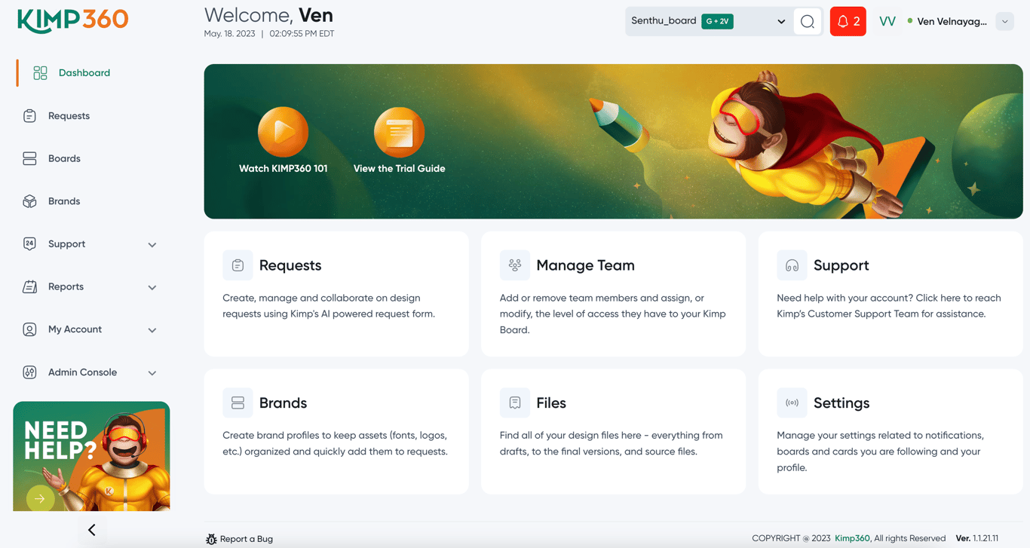The height and width of the screenshot is (548, 1030).
Task: Click the Need Help mascot banner
Action: (91, 456)
